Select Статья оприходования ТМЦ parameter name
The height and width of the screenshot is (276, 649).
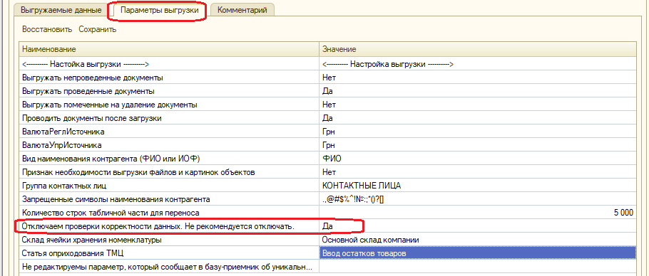169,253
